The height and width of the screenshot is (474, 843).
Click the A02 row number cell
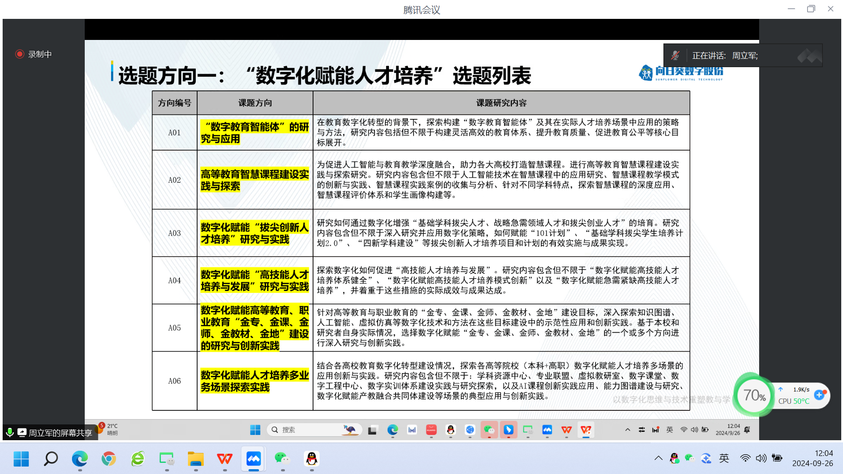click(x=174, y=180)
